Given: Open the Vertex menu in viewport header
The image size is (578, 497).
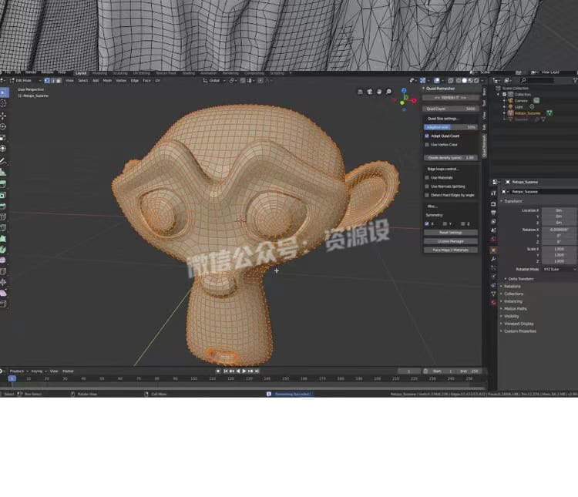Looking at the screenshot, I should (x=121, y=80).
